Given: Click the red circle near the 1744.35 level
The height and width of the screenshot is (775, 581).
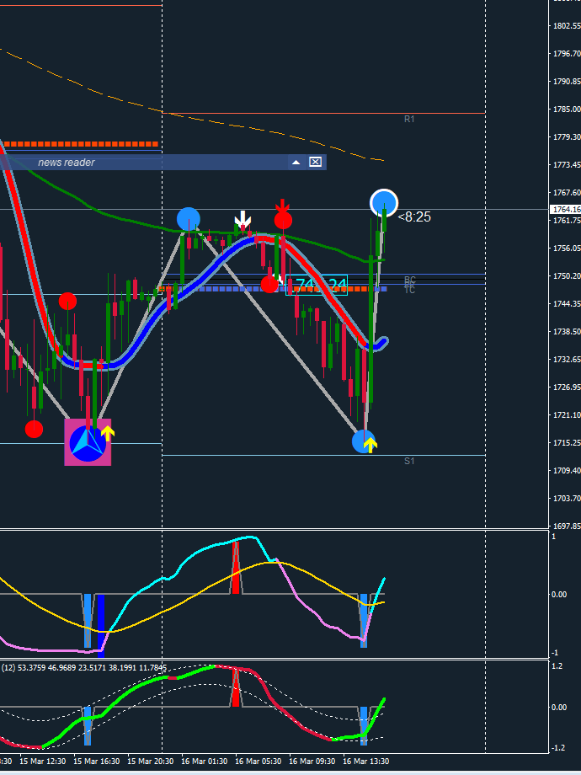Looking at the screenshot, I should [x=67, y=301].
